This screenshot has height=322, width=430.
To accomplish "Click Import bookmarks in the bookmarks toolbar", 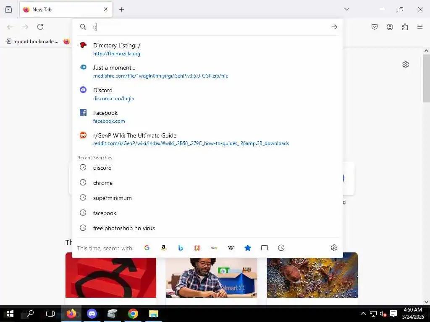I will pyautogui.click(x=32, y=42).
